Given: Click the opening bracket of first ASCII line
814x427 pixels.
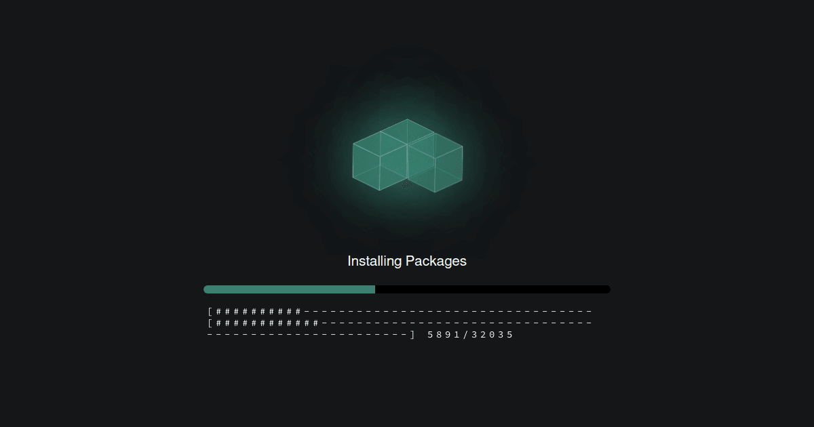Looking at the screenshot, I should (210, 312).
